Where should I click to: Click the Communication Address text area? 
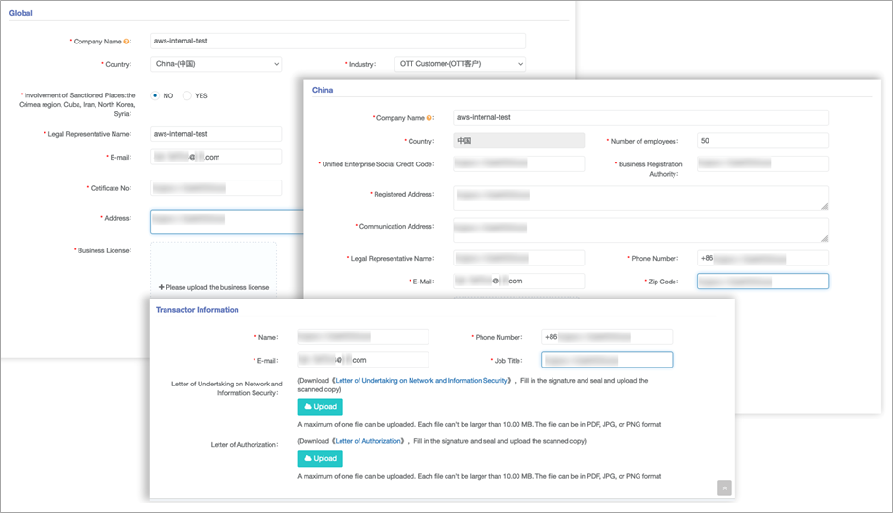(x=641, y=231)
